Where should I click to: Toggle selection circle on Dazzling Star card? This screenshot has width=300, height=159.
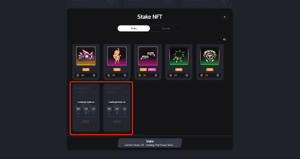pyautogui.click(x=95, y=88)
